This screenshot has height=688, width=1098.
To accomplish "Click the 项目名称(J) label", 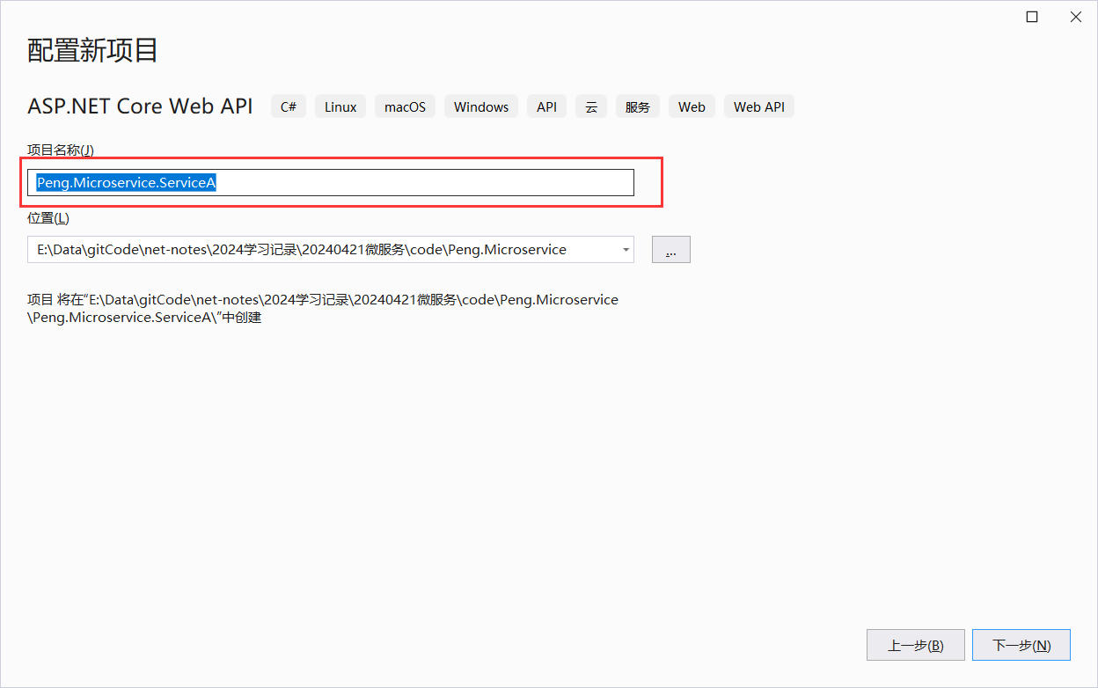I will pyautogui.click(x=61, y=150).
